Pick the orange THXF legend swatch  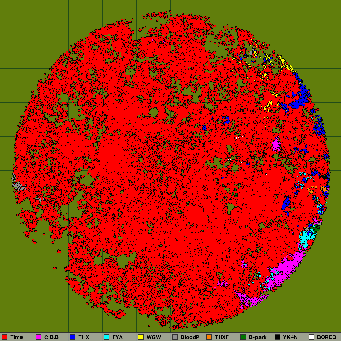(x=209, y=337)
